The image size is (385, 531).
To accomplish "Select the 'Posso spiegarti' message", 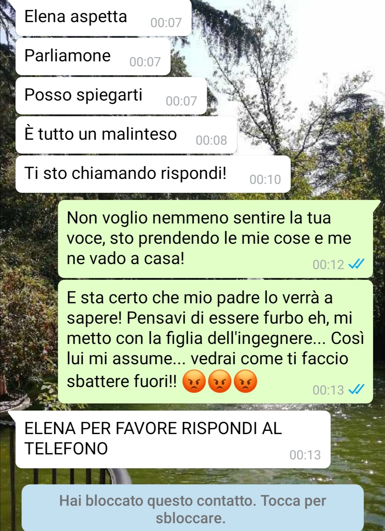I will click(111, 96).
